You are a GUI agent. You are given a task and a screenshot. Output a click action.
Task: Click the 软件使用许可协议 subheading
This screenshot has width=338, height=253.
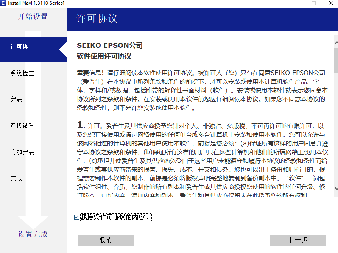point(104,56)
